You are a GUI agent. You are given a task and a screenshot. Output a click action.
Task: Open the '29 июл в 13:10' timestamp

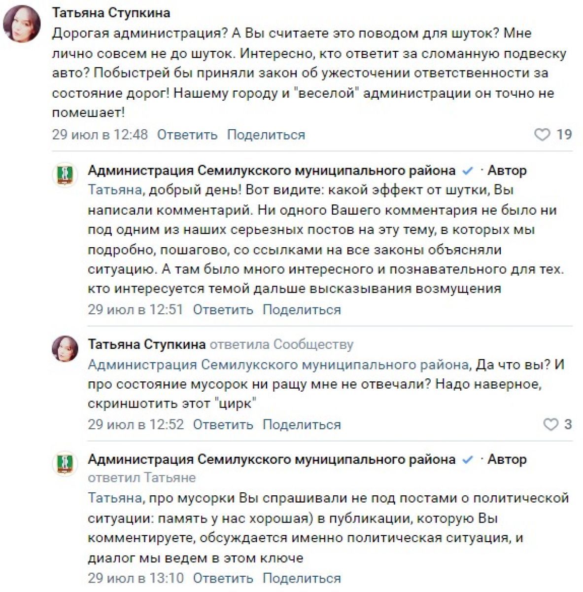coord(136,578)
